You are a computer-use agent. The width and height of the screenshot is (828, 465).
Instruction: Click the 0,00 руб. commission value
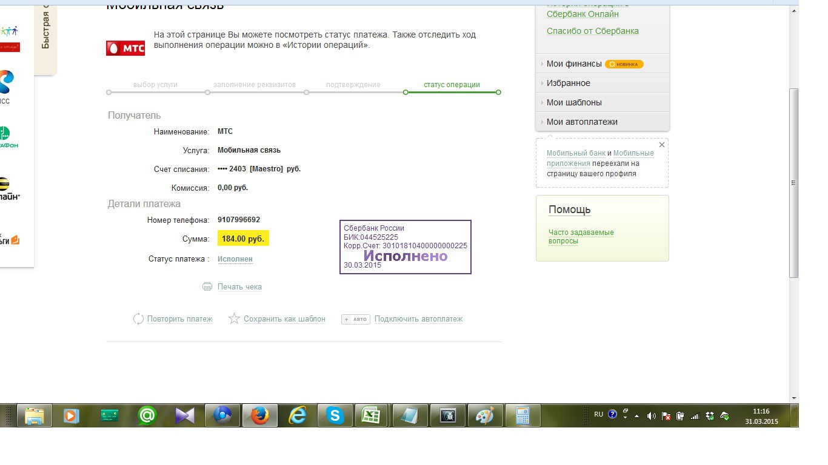click(233, 188)
